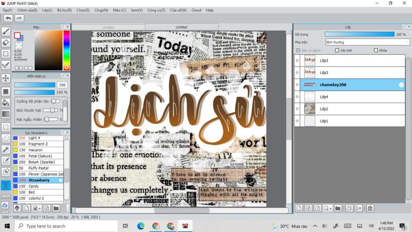Adjust Kích thước hạt slider
The width and height of the screenshot is (412, 232).
tap(50, 110)
